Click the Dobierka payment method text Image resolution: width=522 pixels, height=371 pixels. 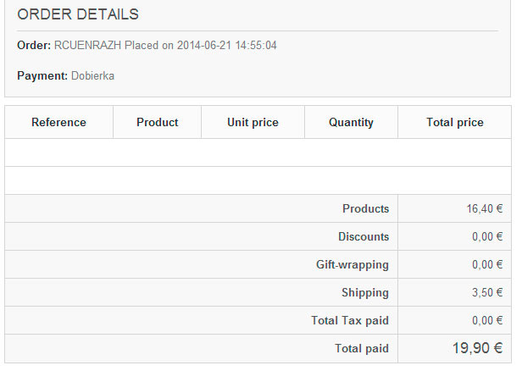[92, 76]
